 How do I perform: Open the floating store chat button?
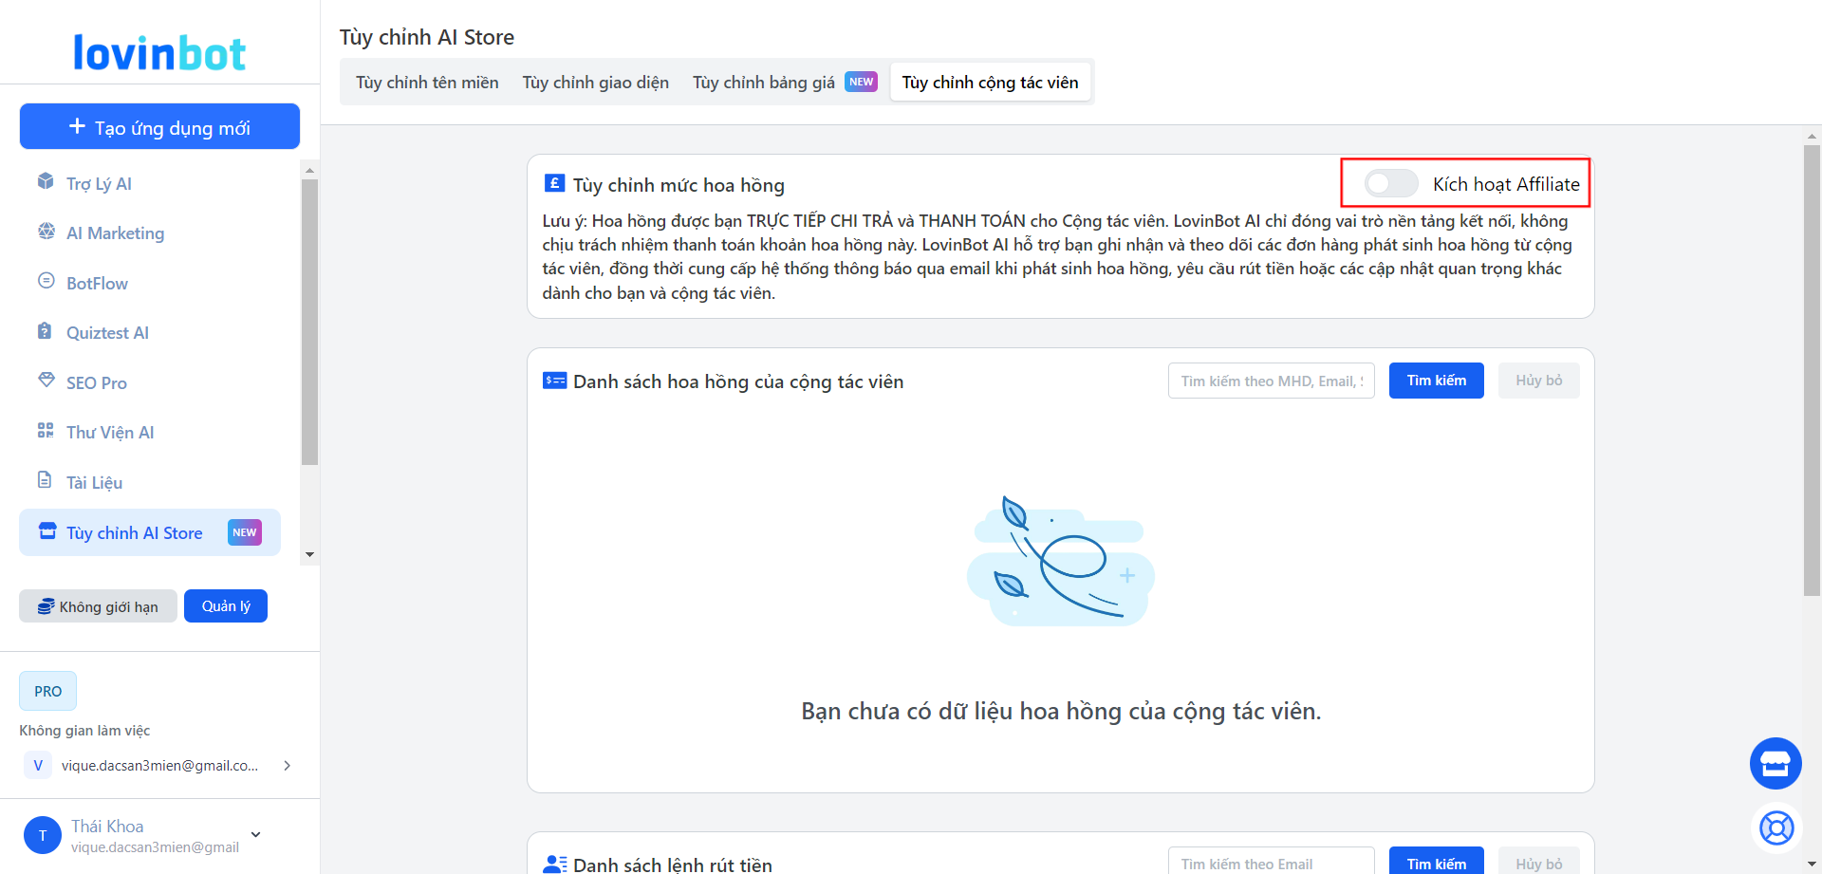1776,763
